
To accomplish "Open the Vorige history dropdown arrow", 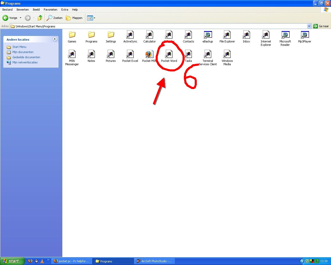I will (20, 18).
